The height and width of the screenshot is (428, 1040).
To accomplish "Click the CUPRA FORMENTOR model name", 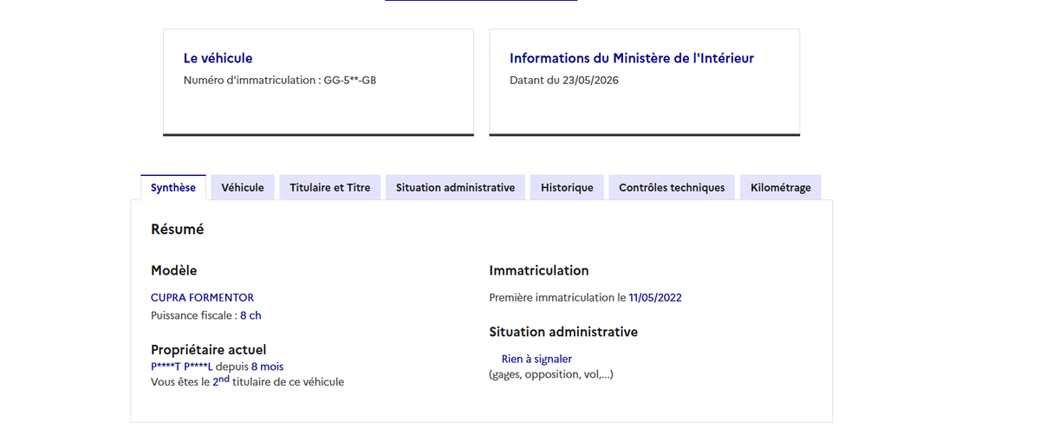I will click(202, 297).
